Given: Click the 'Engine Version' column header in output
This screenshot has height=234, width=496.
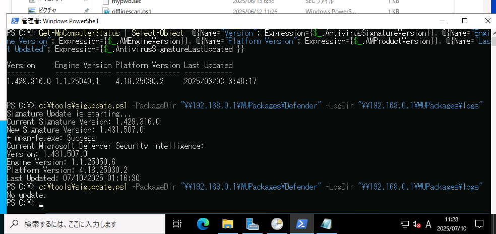Looking at the screenshot, I should click(83, 65).
